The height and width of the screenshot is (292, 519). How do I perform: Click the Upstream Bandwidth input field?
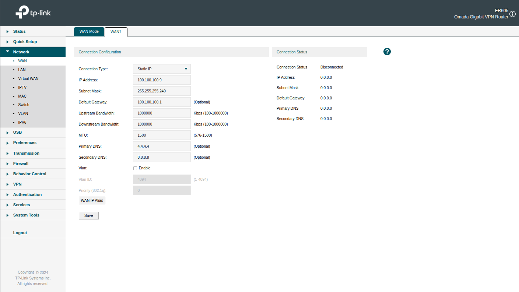pyautogui.click(x=162, y=113)
